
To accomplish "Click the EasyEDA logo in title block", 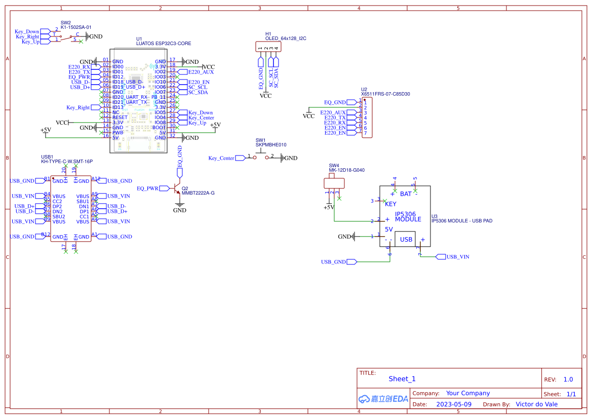I will point(383,399).
